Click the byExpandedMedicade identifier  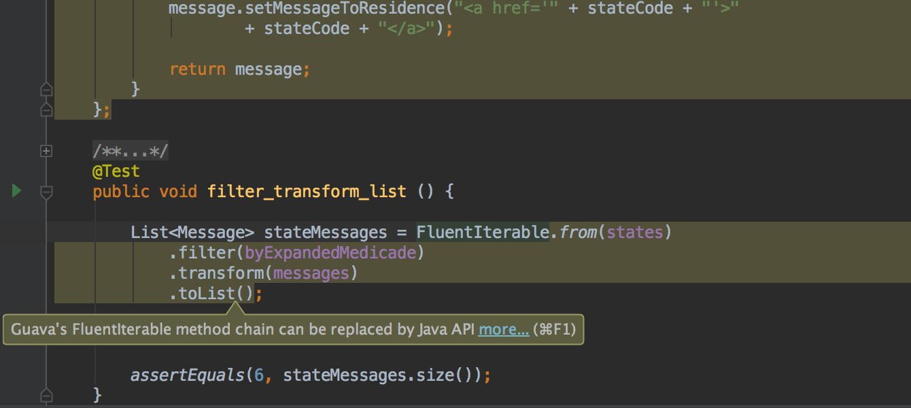click(330, 253)
